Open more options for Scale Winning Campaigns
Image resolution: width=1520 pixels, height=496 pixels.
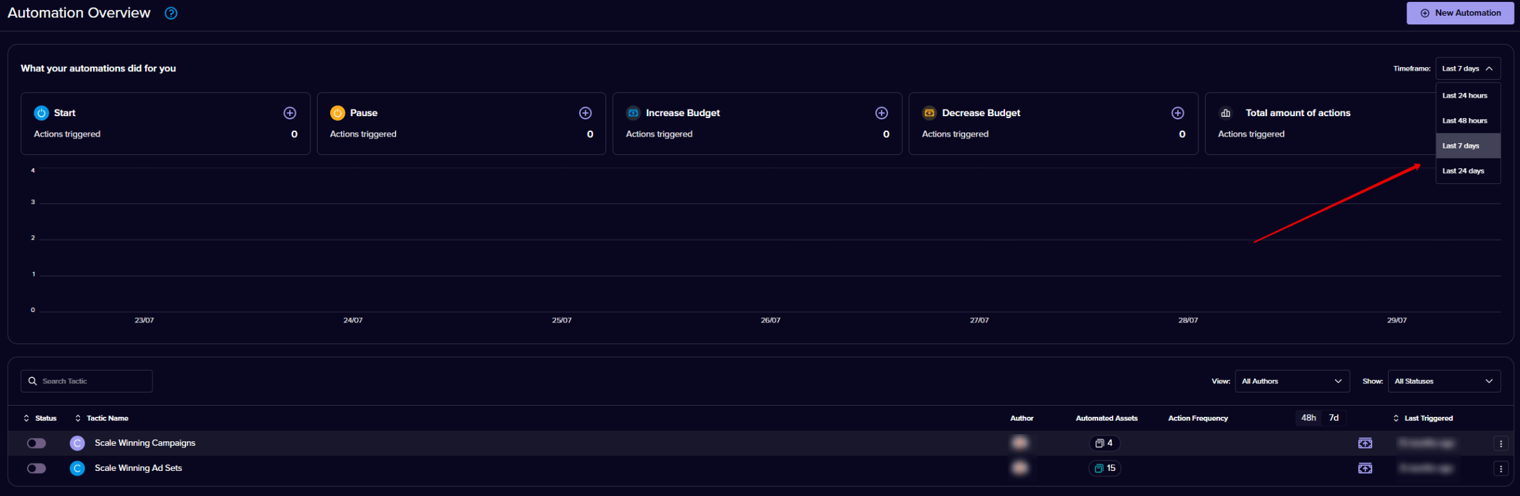(x=1501, y=444)
